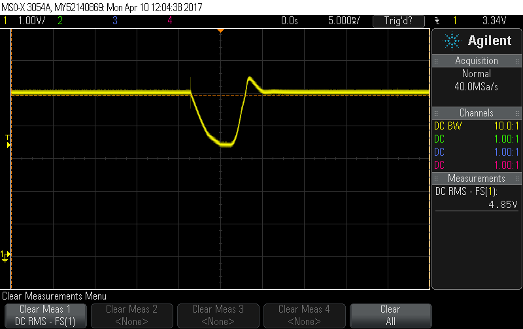This screenshot has height=329, width=523.
Task: Click the Clear Meas 1 DC RMS softkey
Action: point(46,315)
